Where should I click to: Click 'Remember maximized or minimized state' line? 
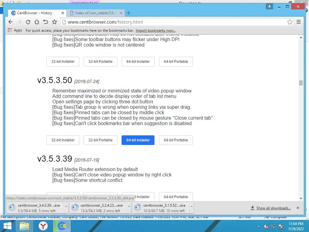(122, 91)
